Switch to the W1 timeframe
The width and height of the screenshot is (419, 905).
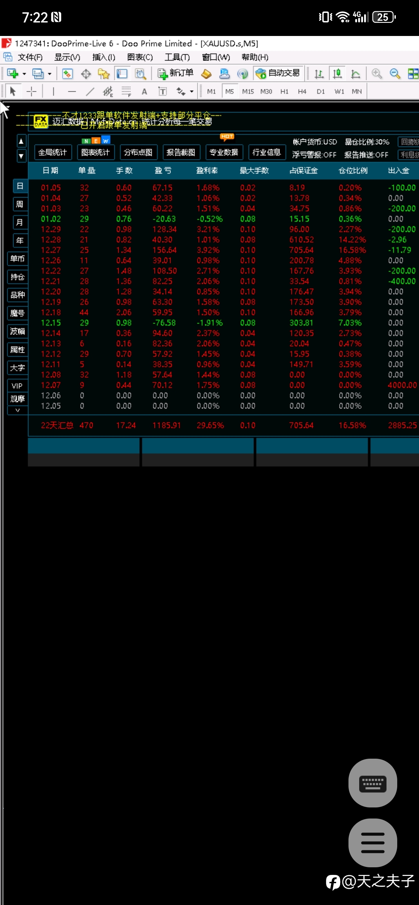pyautogui.click(x=339, y=91)
